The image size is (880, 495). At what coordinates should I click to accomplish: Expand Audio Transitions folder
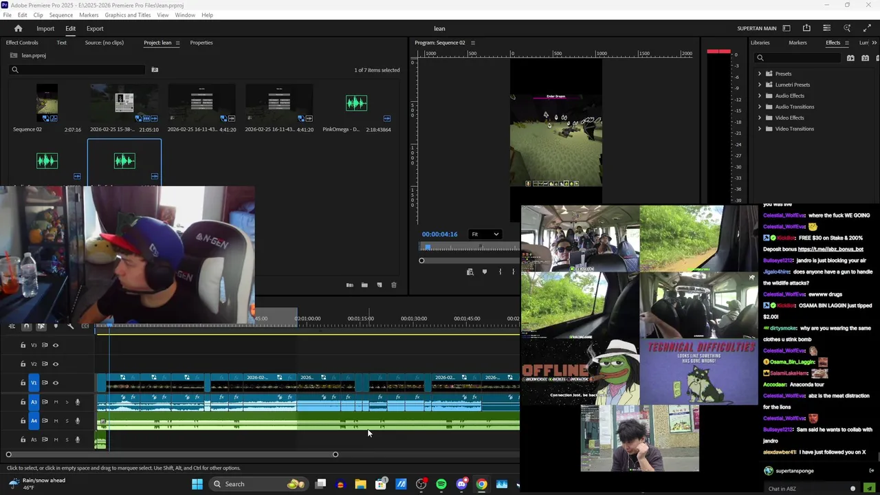[x=760, y=107]
